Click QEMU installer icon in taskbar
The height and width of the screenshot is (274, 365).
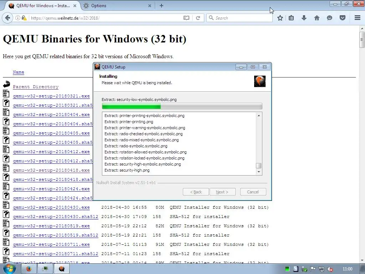tap(62, 269)
